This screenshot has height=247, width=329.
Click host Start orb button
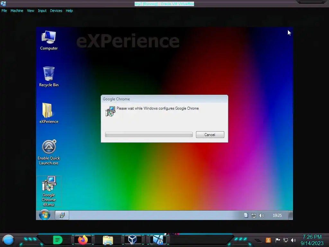tap(8, 240)
